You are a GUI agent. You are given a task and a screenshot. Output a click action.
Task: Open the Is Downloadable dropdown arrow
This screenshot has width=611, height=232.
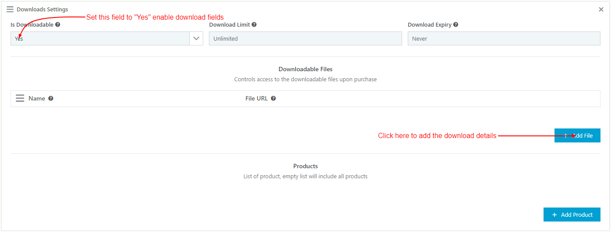[x=196, y=38]
